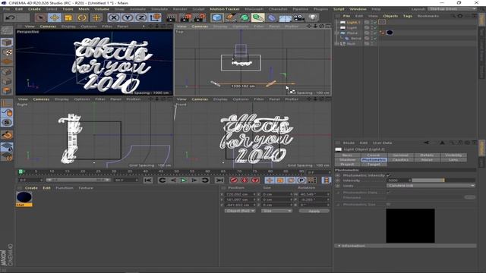Activate the Scale tool
486x273 pixels.
68,17
